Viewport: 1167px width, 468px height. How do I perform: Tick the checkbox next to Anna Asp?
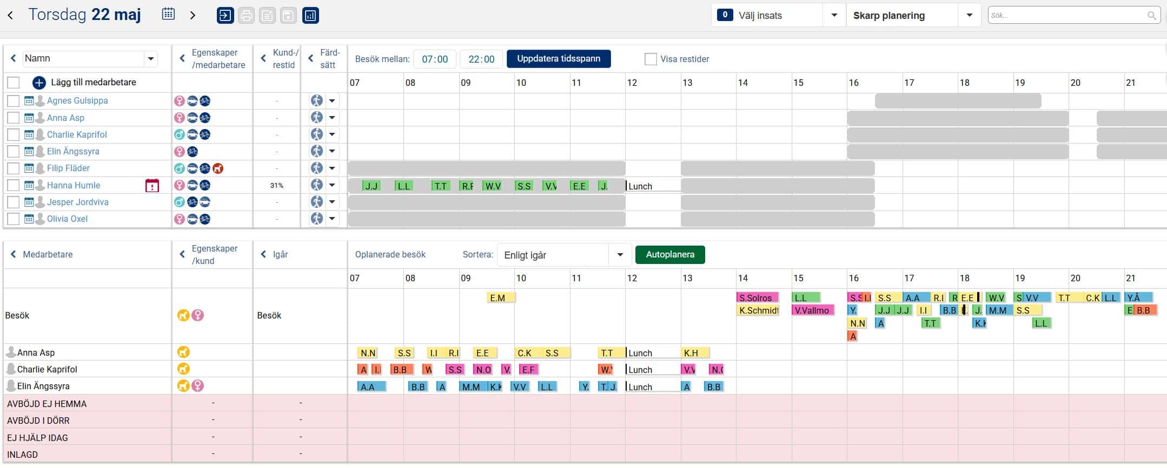pyautogui.click(x=14, y=118)
